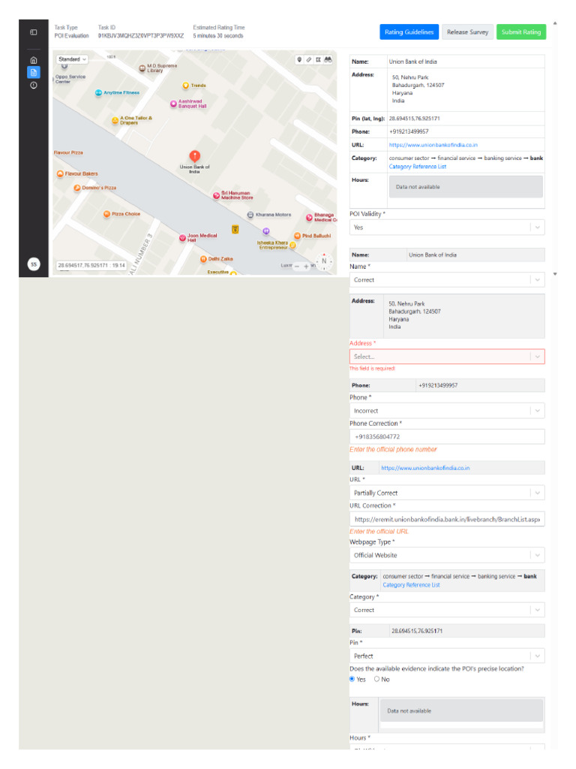576x769 pixels.
Task: Click the phone number +919213499957 in the info panel
Action: click(x=409, y=132)
